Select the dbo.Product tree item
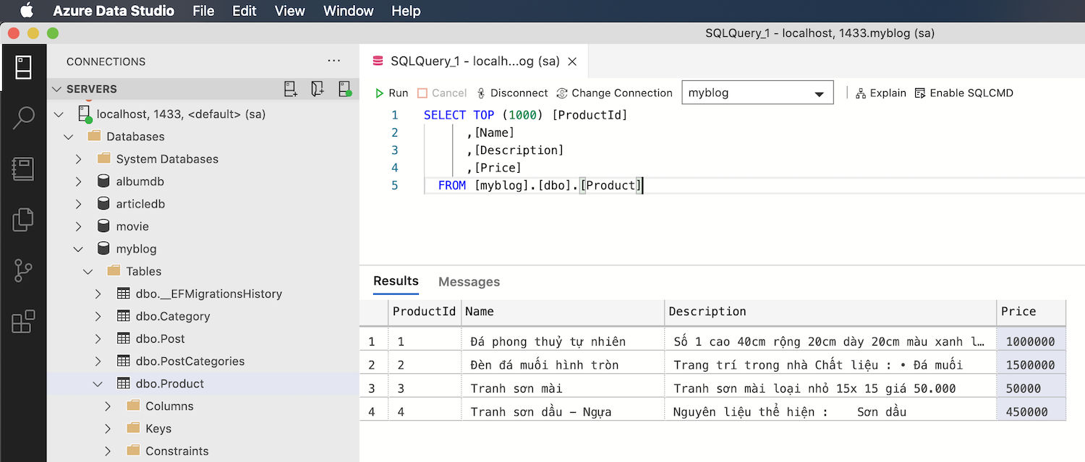This screenshot has height=462, width=1085. point(203,383)
